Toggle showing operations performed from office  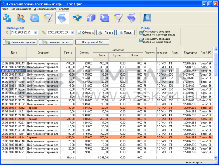(x=141, y=39)
